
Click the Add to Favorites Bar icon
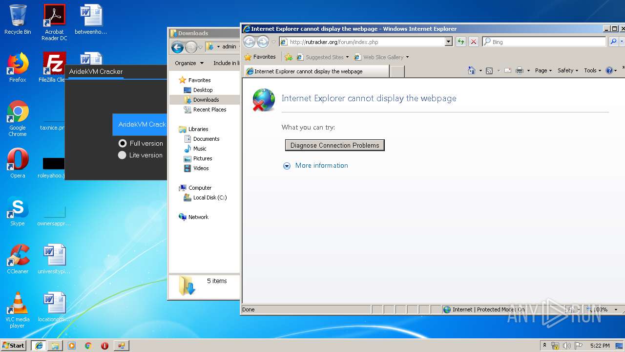coord(289,57)
